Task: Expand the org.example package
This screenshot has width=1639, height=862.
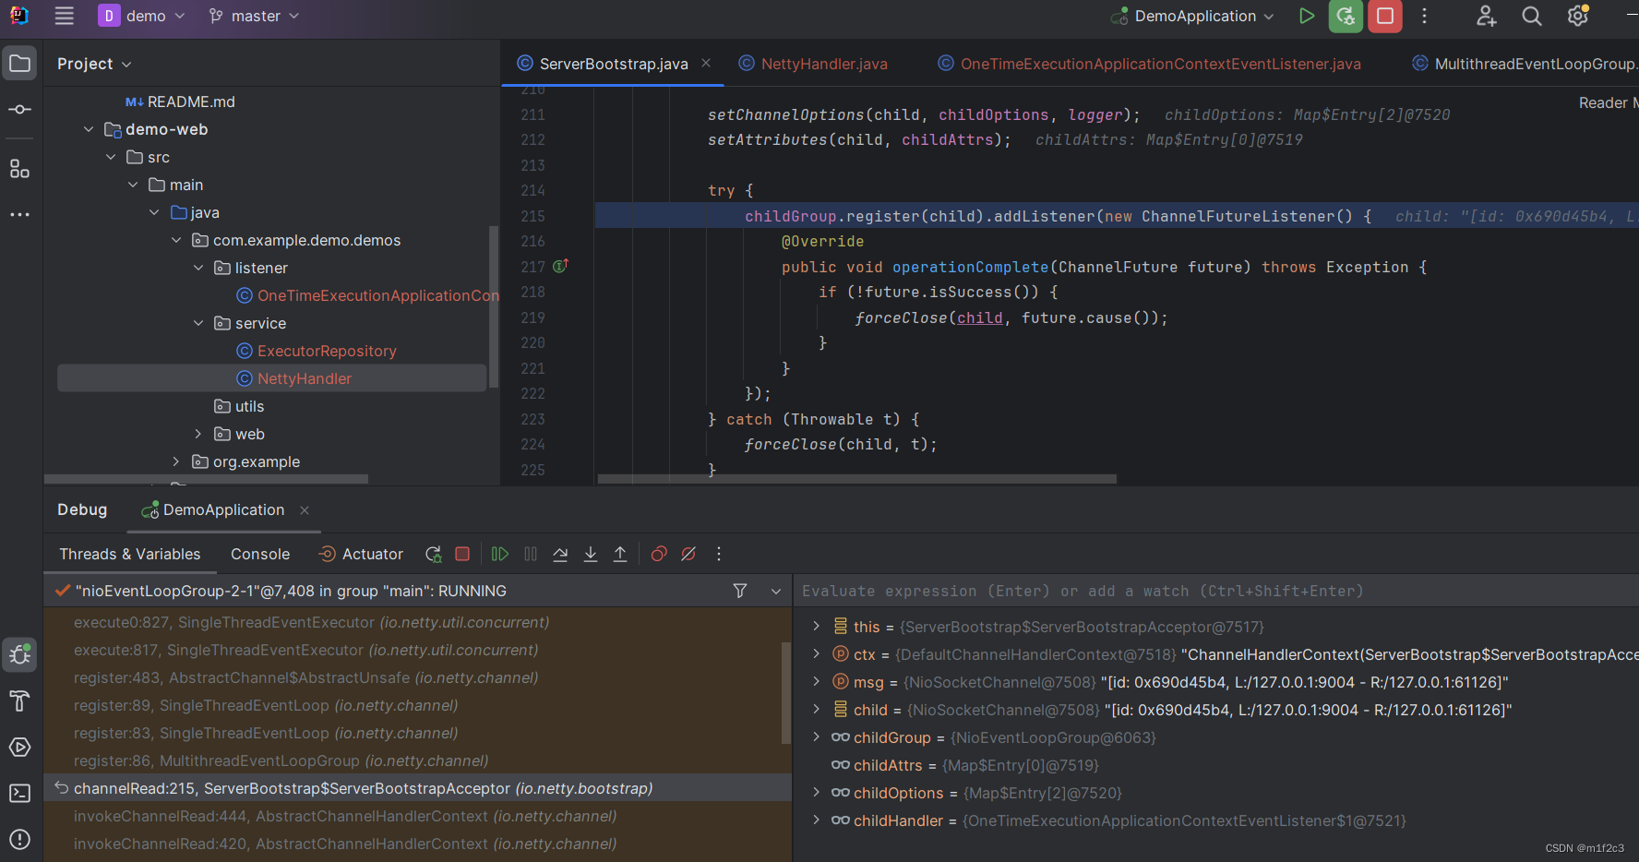Action: coord(176,461)
